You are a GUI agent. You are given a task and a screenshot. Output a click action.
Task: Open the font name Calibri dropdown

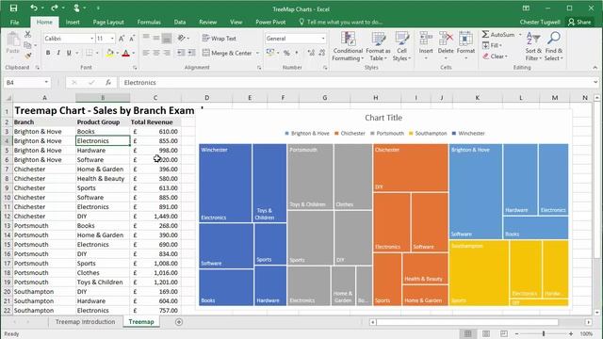tap(92, 39)
